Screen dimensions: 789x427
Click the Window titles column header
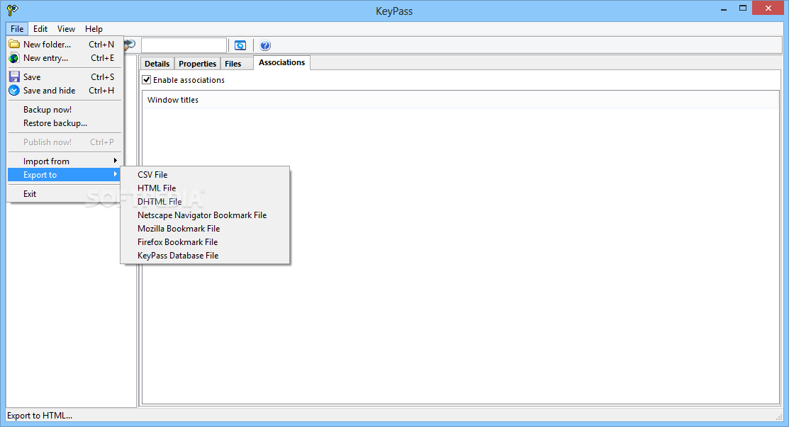tap(460, 100)
